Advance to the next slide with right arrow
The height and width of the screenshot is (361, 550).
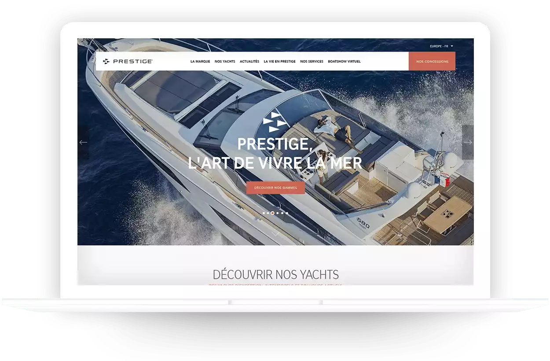[x=468, y=142]
